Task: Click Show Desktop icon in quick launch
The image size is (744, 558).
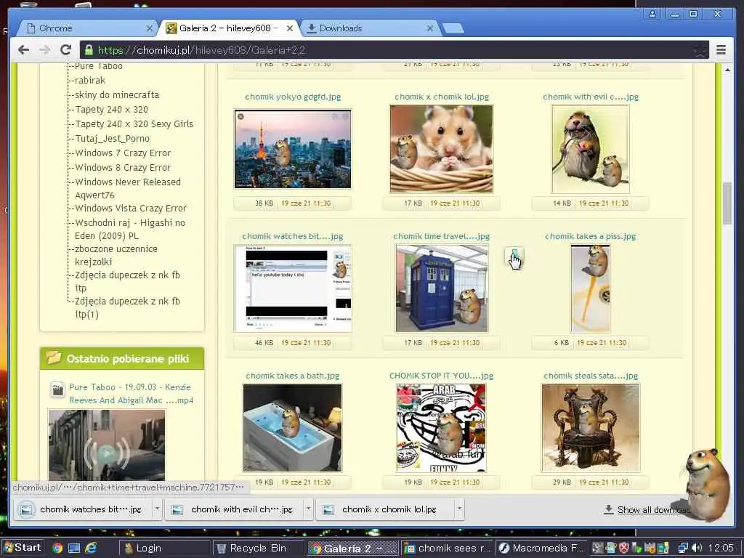Action: click(74, 548)
